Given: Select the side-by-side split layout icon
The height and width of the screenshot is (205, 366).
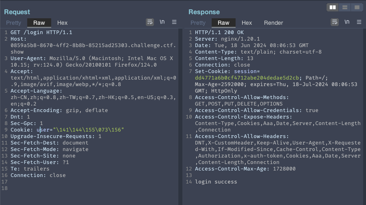Looking at the screenshot, I should (333, 7).
